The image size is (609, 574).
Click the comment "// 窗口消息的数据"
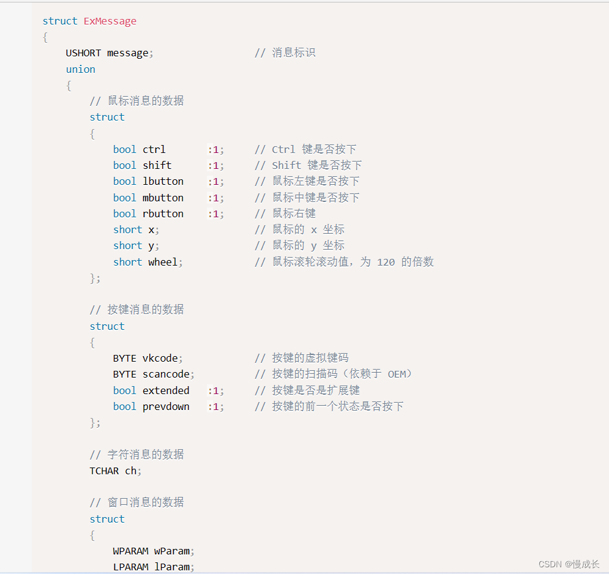[136, 502]
